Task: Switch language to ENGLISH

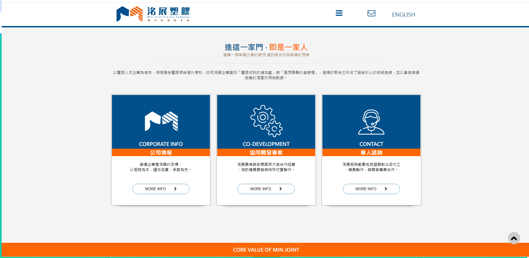Action: click(x=403, y=15)
